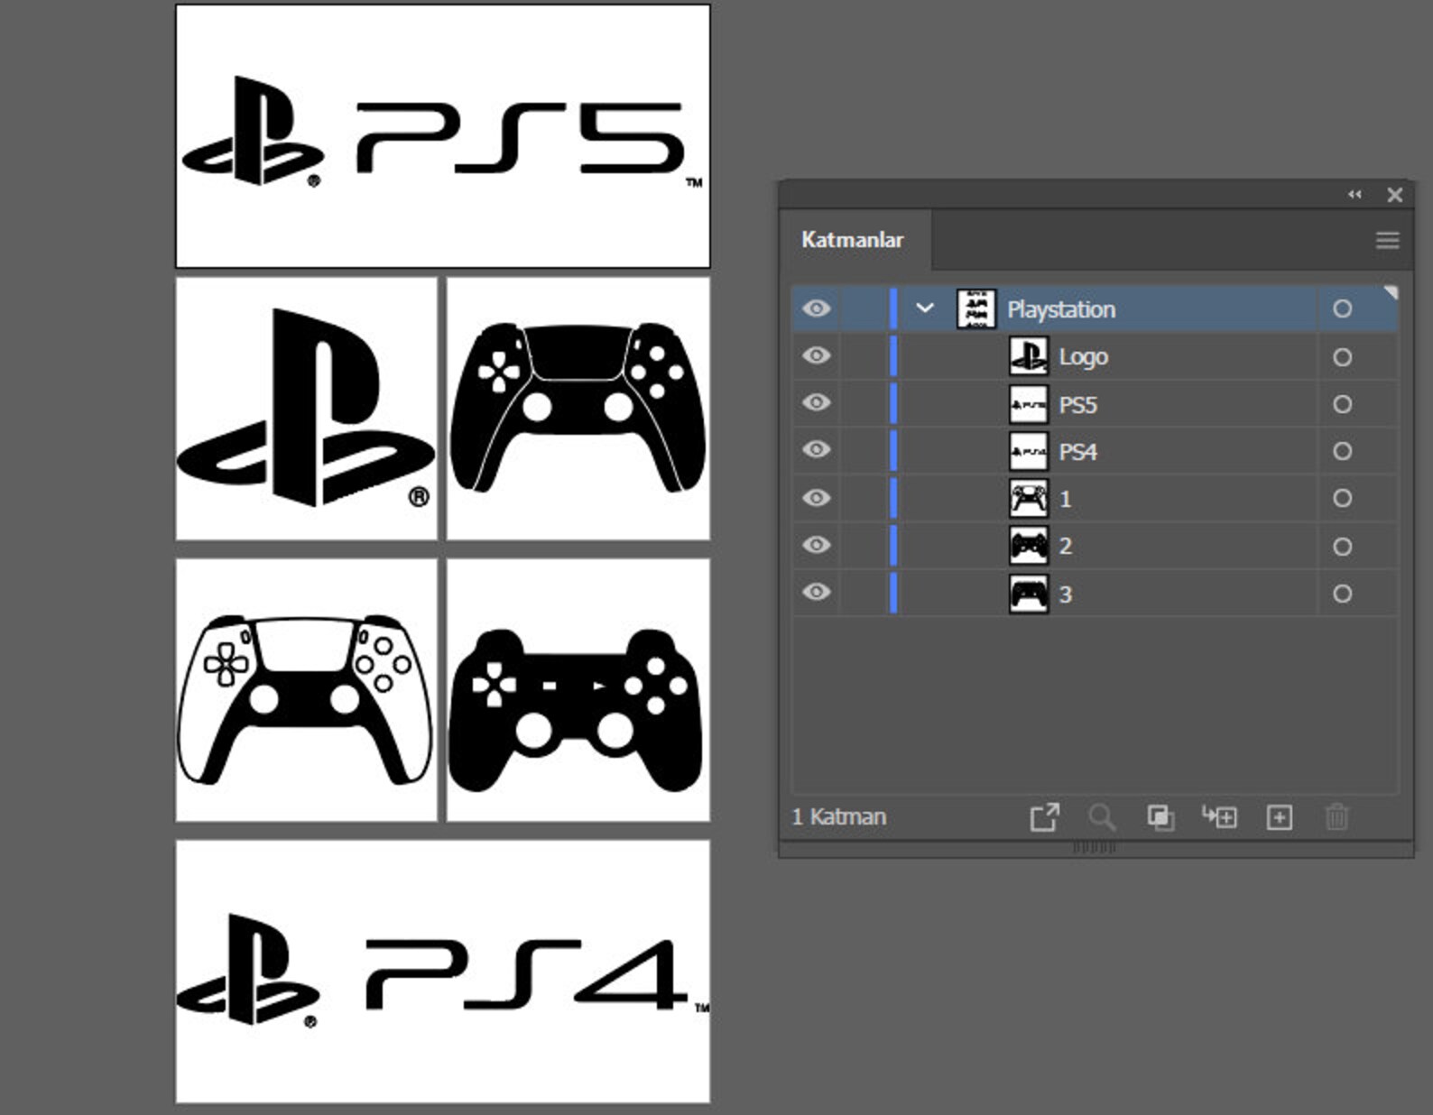Click the PS5 logo artwork on canvas
Image resolution: width=1433 pixels, height=1115 pixels.
click(442, 132)
